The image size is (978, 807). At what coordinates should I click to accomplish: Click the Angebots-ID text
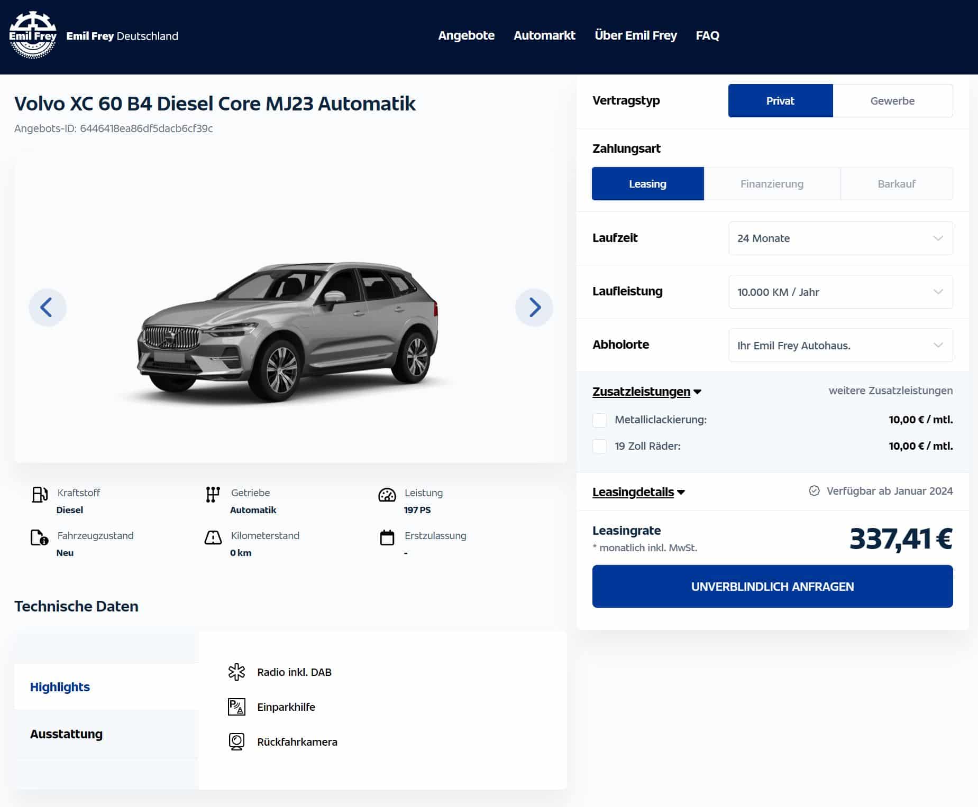click(113, 128)
